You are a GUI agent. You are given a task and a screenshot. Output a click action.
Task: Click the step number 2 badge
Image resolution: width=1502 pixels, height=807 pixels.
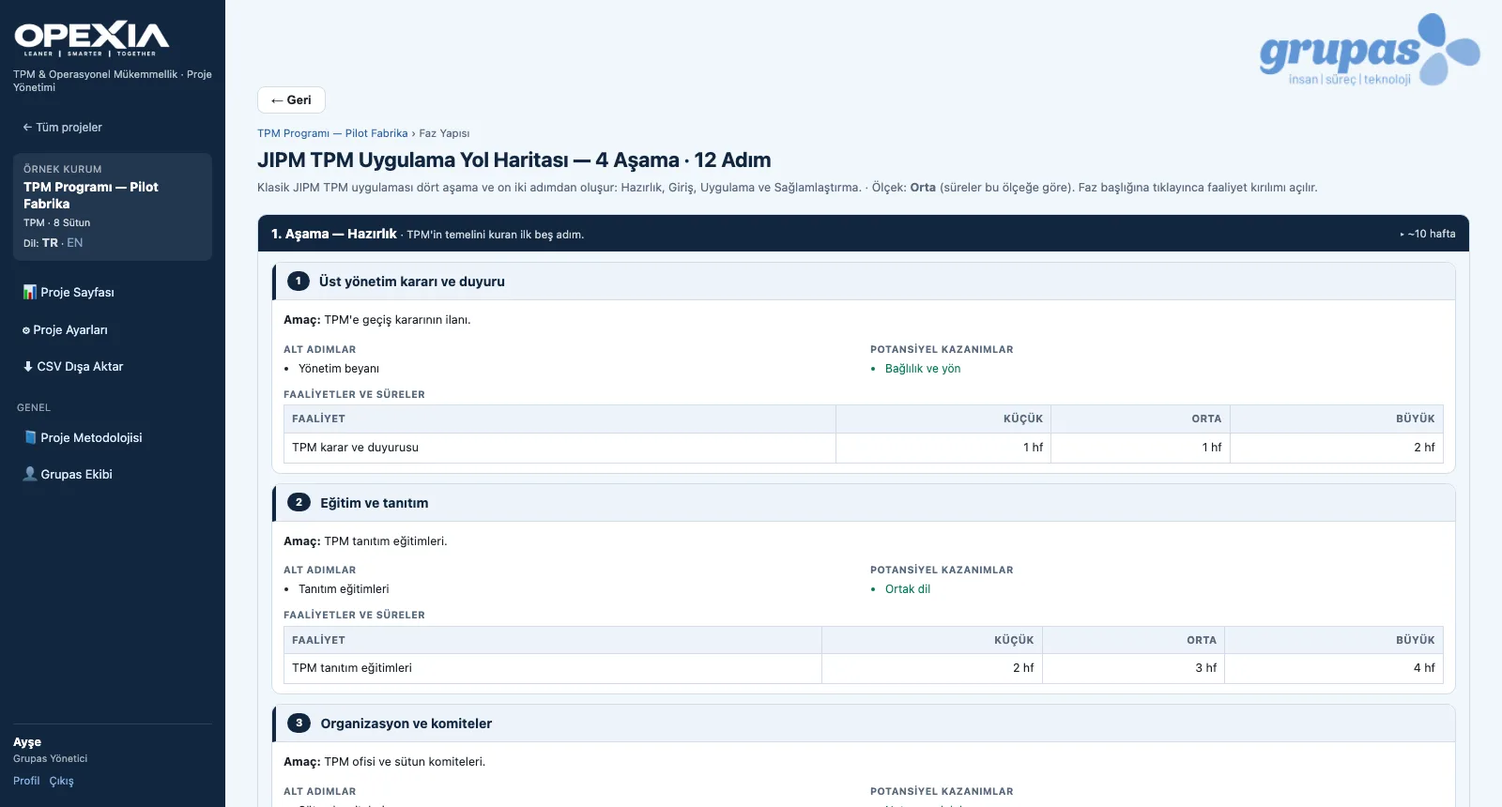299,502
